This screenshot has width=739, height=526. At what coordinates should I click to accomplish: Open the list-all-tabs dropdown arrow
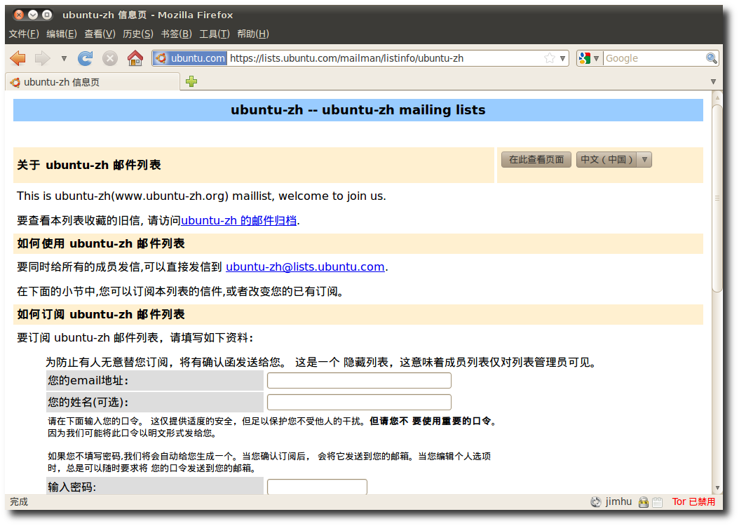point(713,81)
